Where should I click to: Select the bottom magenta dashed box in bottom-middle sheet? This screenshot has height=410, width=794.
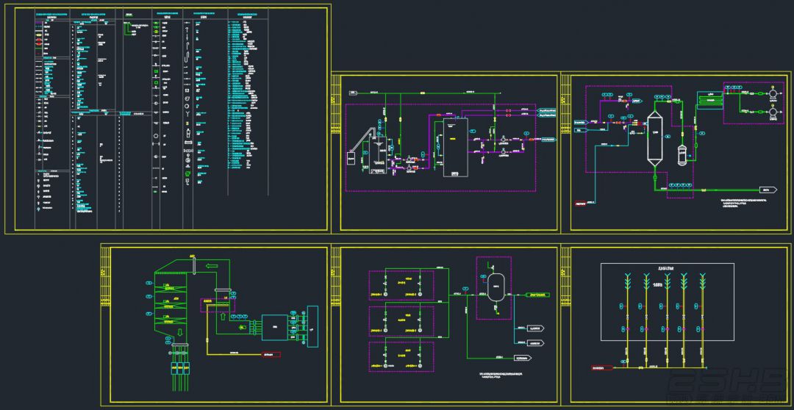tap(401, 357)
